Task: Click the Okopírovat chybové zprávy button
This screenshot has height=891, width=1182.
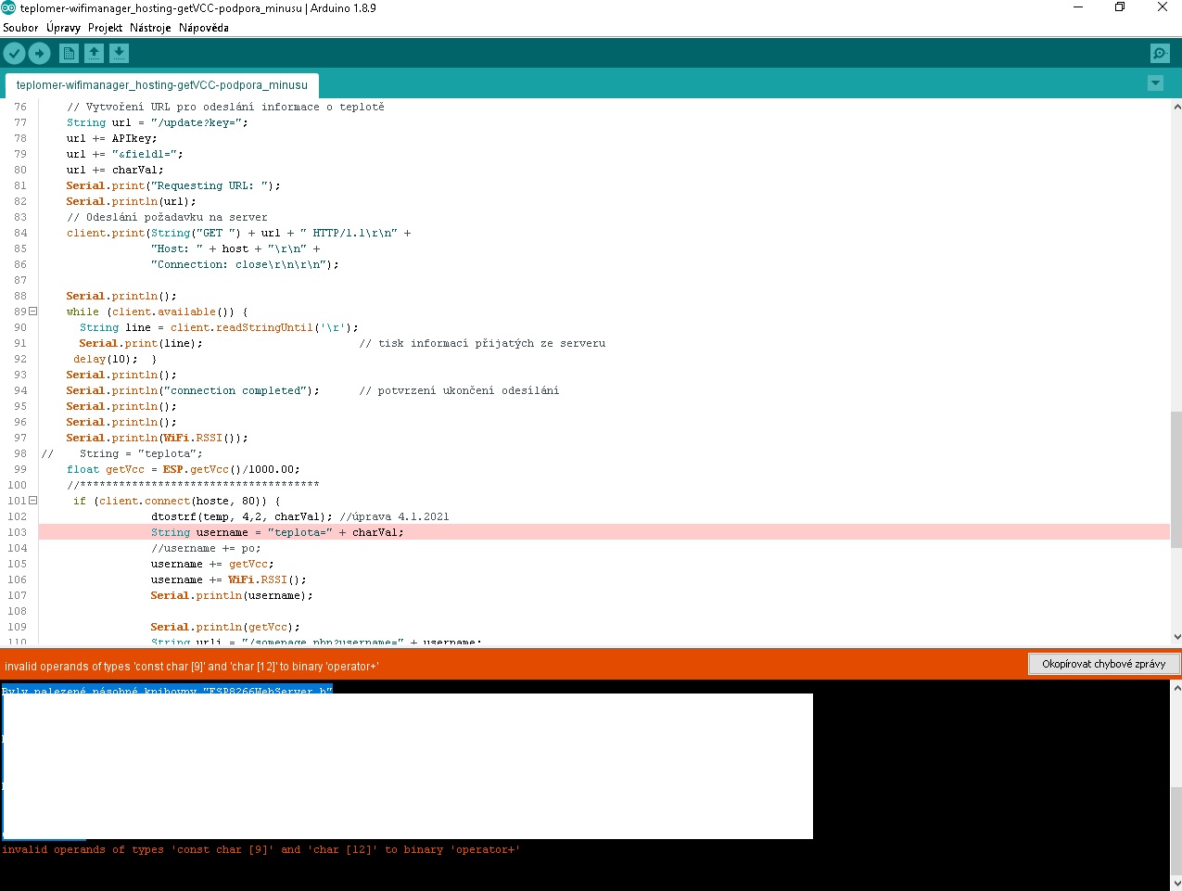Action: coord(1103,664)
